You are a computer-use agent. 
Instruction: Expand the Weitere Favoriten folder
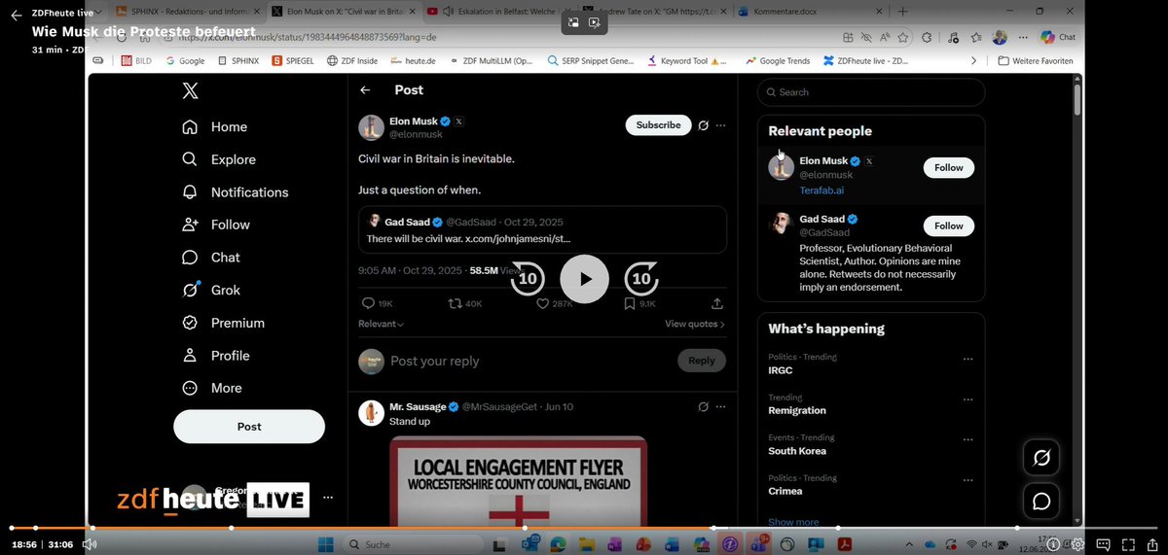(x=1036, y=60)
